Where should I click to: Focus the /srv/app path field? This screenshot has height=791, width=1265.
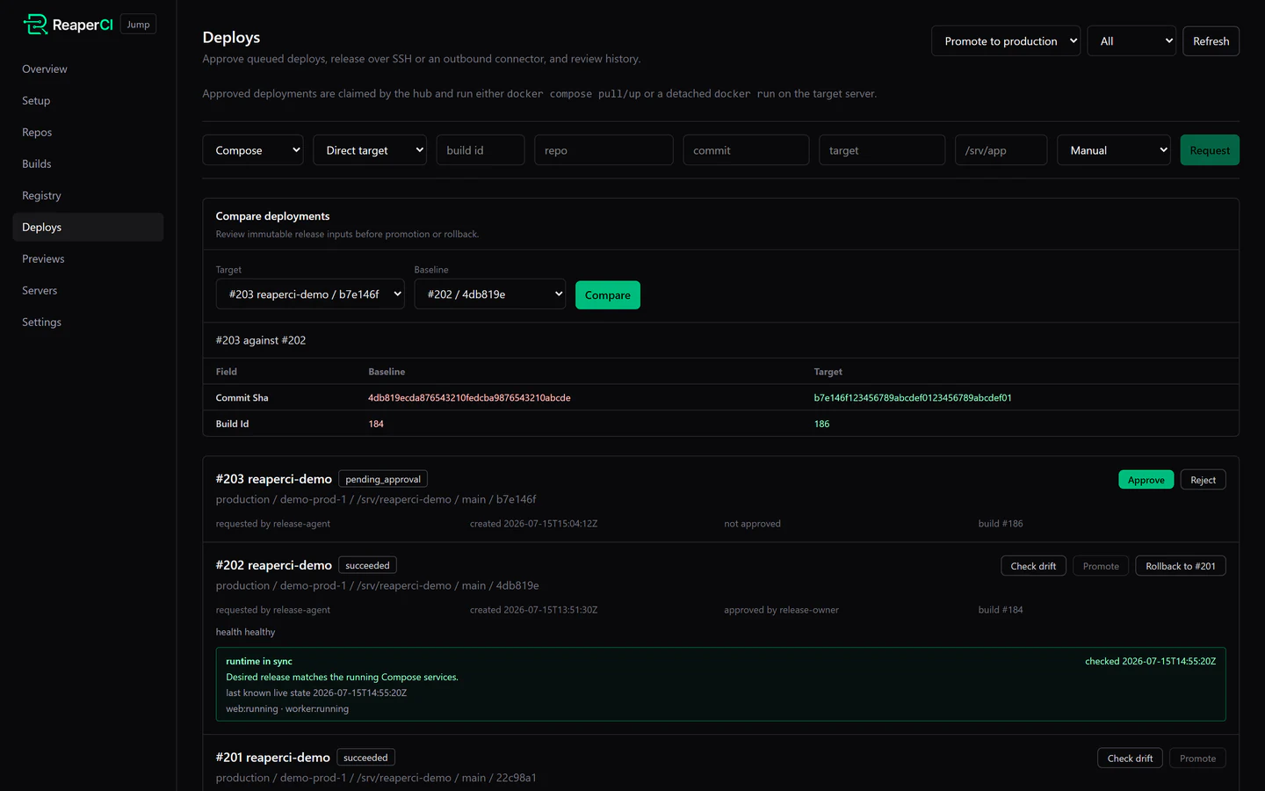click(x=1001, y=150)
